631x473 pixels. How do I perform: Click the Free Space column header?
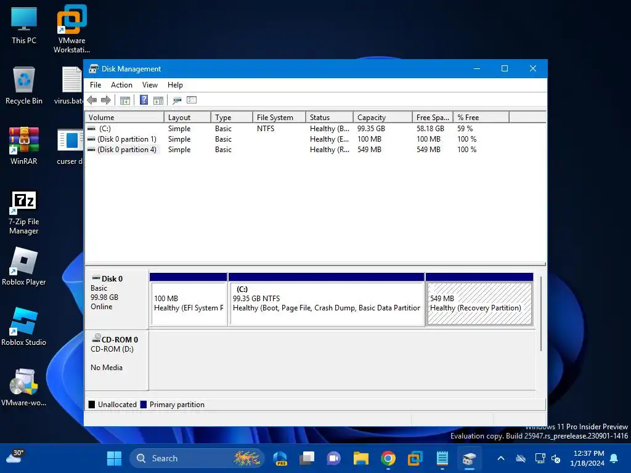[x=433, y=118]
